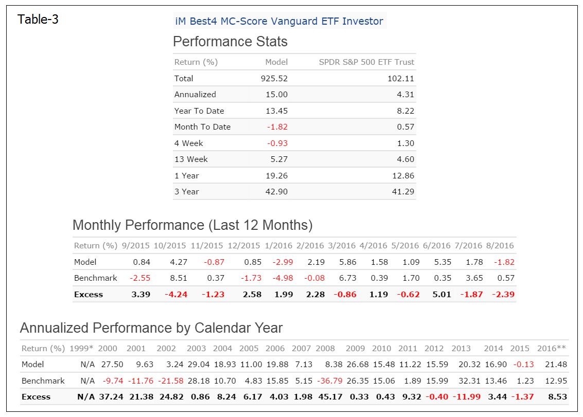The height and width of the screenshot is (417, 583).
Task: Click the 1999* year column header
Action: [x=81, y=349]
